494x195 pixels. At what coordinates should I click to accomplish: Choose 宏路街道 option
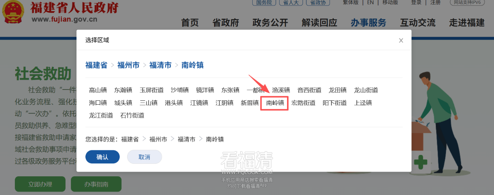(x=304, y=103)
